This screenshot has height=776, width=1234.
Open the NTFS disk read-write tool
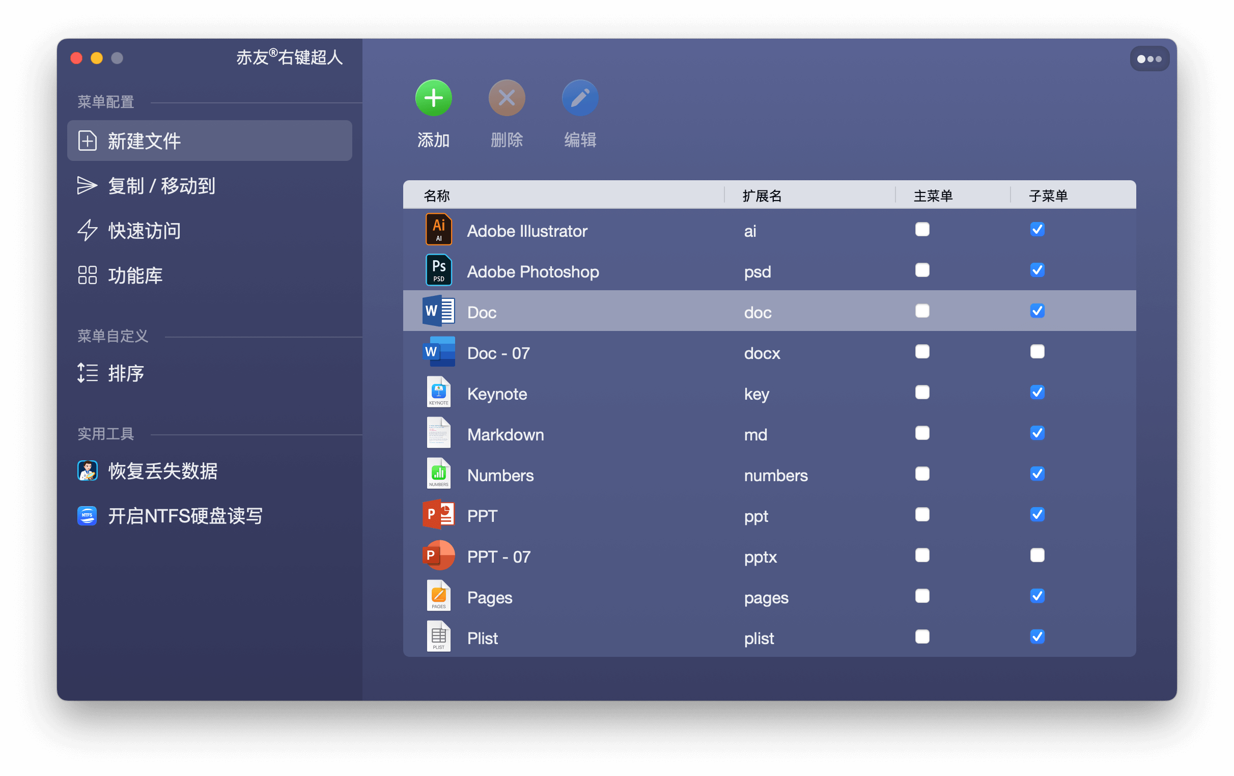point(184,516)
